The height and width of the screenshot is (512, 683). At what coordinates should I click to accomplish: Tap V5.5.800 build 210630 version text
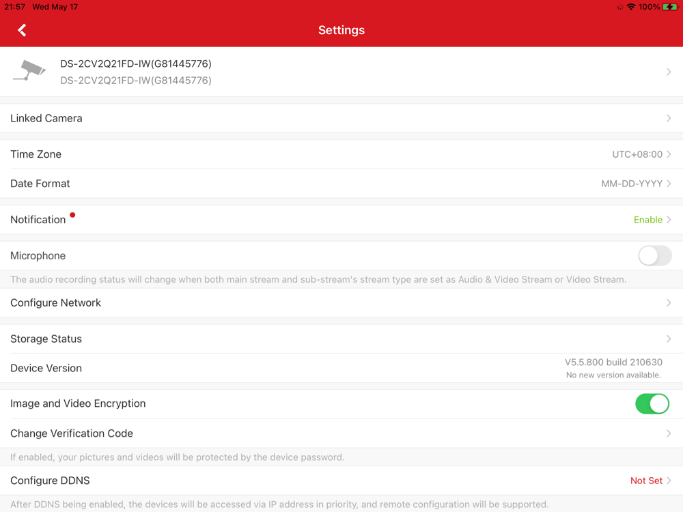pos(613,362)
